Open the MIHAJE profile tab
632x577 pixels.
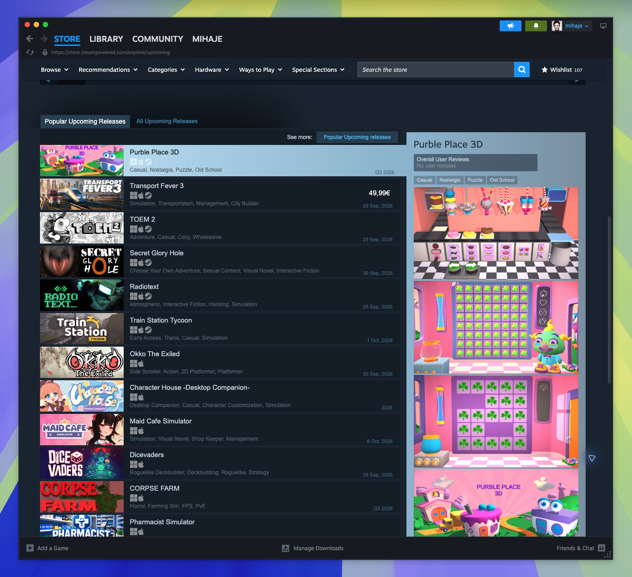click(x=207, y=39)
